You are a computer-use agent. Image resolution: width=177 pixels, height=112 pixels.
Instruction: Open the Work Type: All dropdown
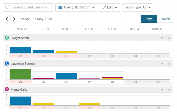[x=138, y=7]
